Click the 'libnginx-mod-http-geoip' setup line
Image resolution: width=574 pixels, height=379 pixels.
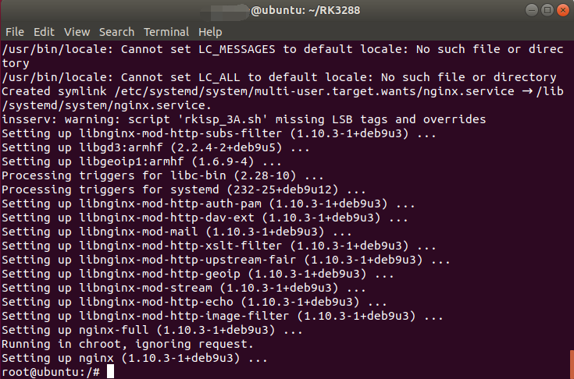click(198, 274)
